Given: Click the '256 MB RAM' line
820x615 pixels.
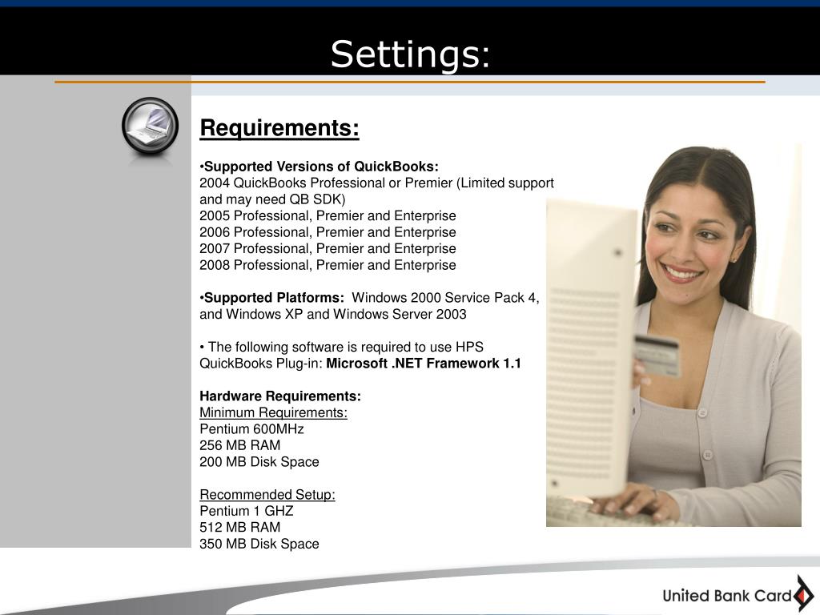Looking at the screenshot, I should click(240, 445).
